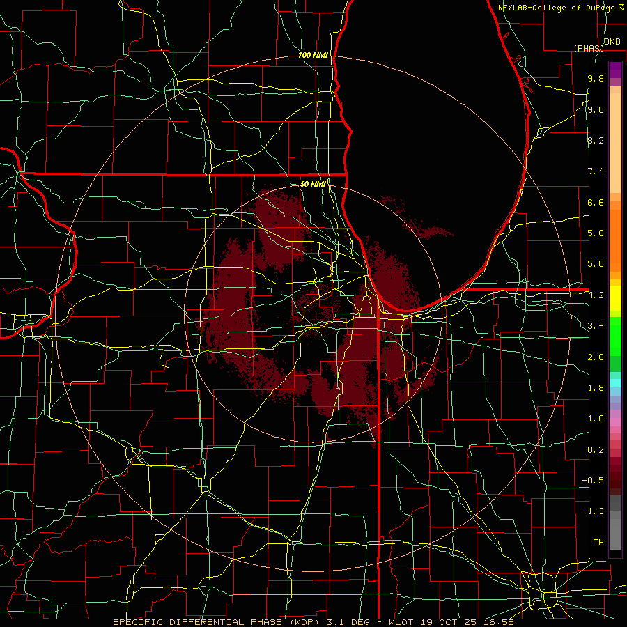
Task: Click the [PHAS] label above the color bar
Action: (x=589, y=48)
